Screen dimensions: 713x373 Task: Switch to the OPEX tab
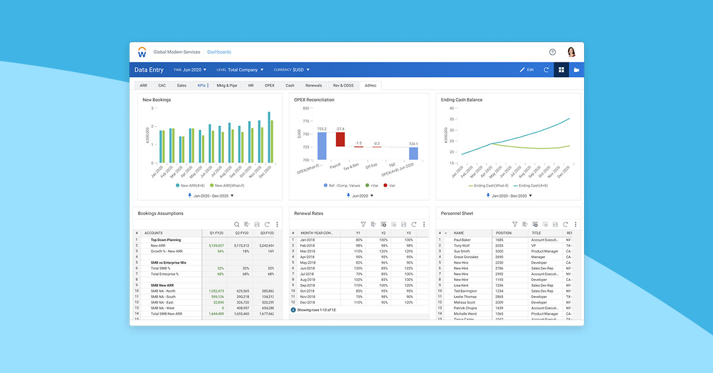[x=269, y=85]
